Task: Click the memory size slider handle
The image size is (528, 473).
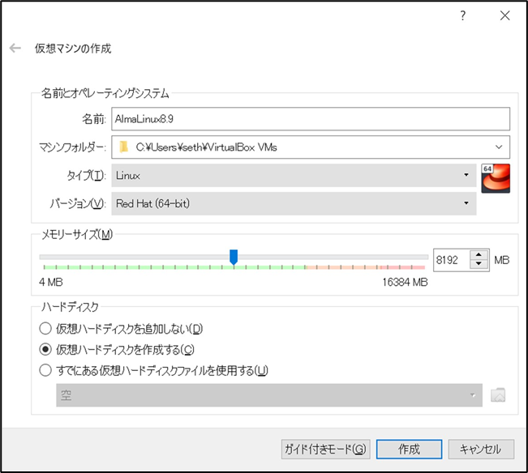Action: [x=234, y=258]
